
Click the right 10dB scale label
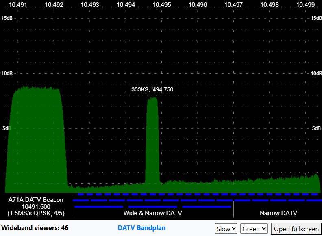316,73
